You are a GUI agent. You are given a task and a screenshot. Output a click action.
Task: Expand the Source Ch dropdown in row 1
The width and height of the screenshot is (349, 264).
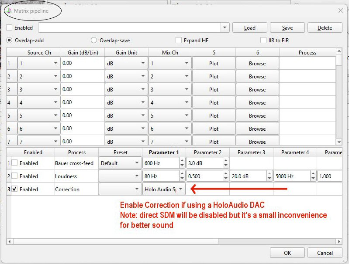55,64
